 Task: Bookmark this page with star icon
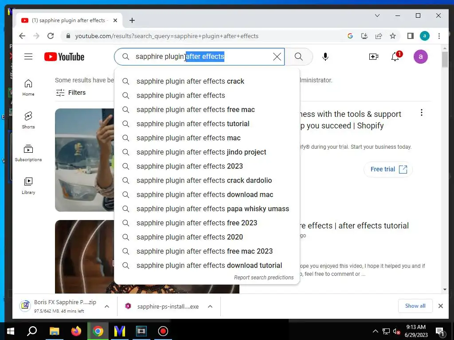point(393,36)
